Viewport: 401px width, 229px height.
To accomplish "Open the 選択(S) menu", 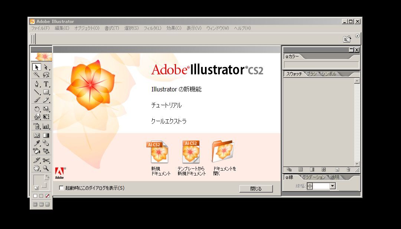I will tap(131, 28).
